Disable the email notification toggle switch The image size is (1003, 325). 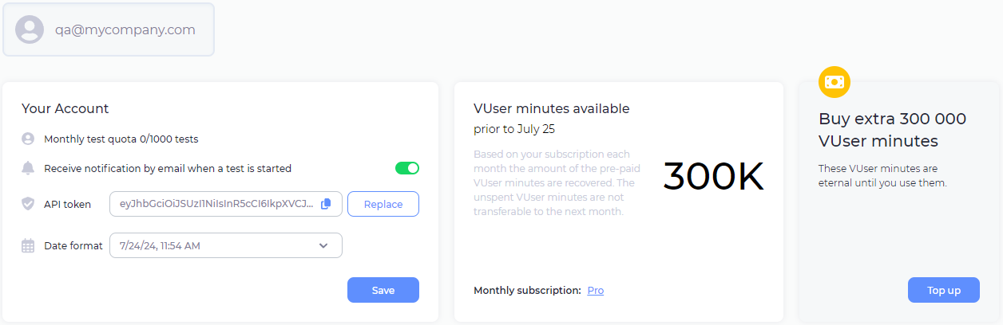coord(407,168)
